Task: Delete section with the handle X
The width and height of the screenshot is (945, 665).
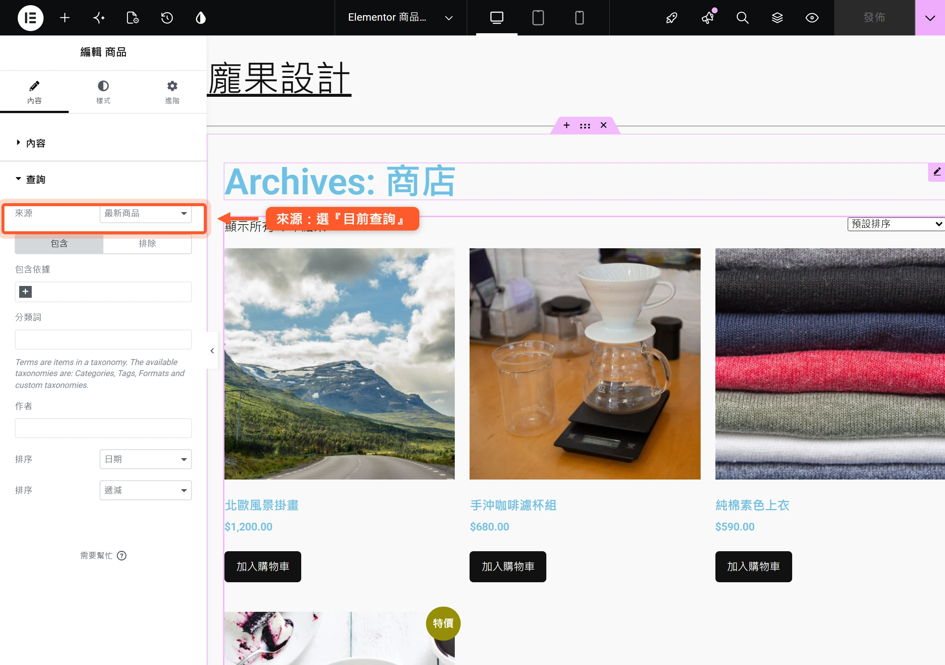Action: coord(604,125)
